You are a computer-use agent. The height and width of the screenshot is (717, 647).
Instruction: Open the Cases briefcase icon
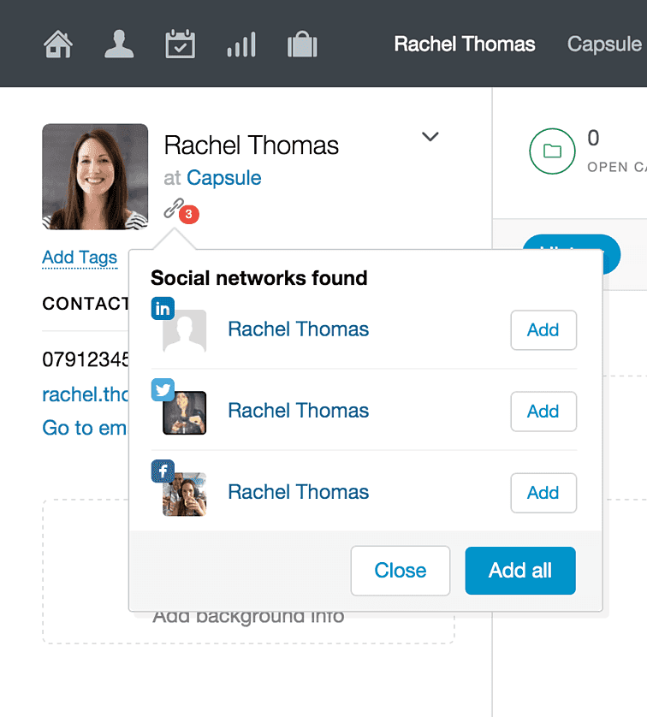[x=302, y=44]
